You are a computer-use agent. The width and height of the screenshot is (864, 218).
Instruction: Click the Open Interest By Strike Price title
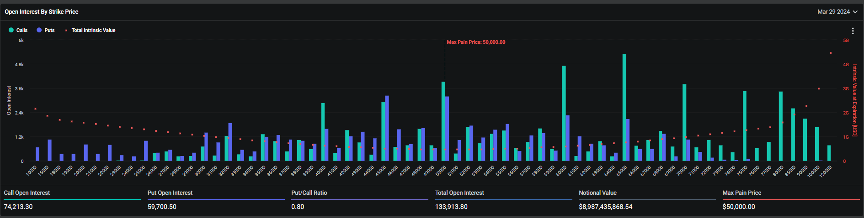(x=42, y=12)
